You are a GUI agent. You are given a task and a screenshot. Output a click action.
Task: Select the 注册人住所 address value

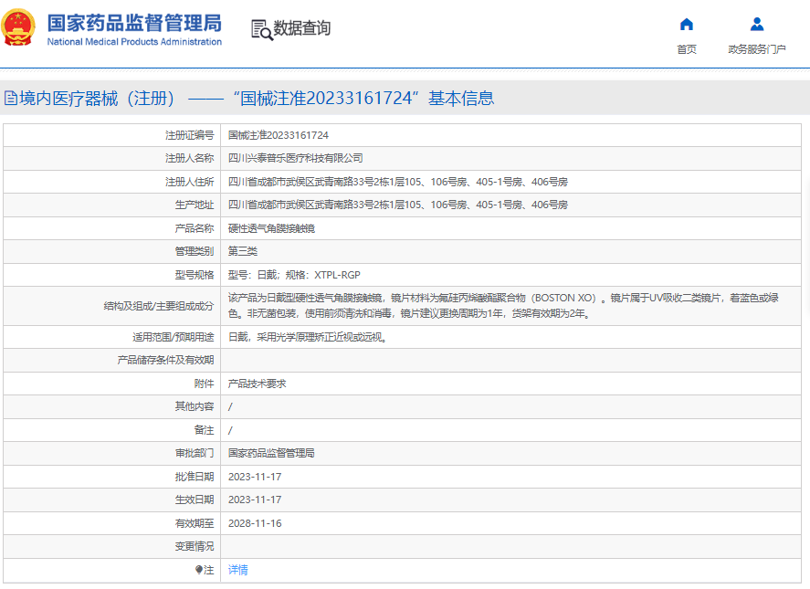398,182
